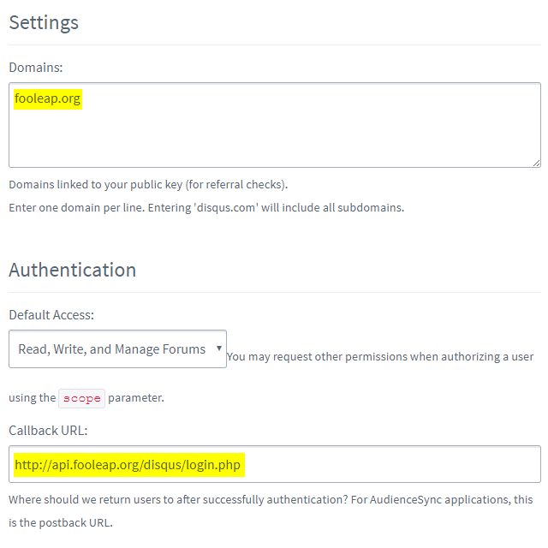Click the Default Access: label
The image size is (548, 548).
(x=51, y=315)
